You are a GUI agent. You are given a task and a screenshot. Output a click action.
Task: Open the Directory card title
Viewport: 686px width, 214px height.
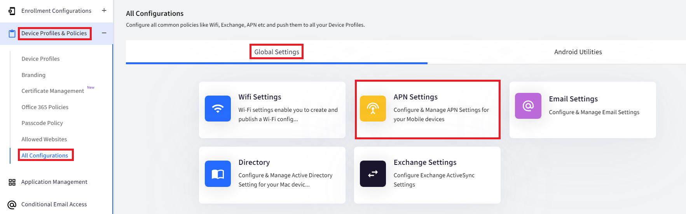click(254, 163)
